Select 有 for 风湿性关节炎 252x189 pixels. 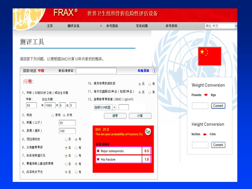[76, 172]
